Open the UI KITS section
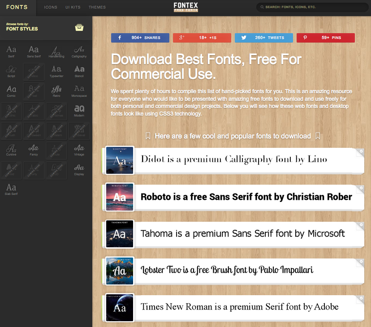371x327 pixels. pos(73,7)
